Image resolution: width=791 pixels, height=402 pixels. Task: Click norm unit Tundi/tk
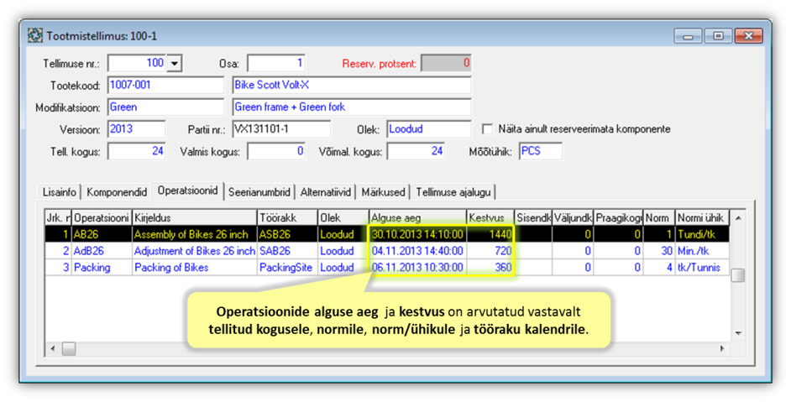(x=697, y=234)
